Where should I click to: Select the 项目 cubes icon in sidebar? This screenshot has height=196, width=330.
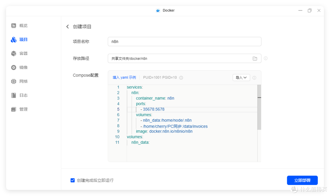[14, 40]
